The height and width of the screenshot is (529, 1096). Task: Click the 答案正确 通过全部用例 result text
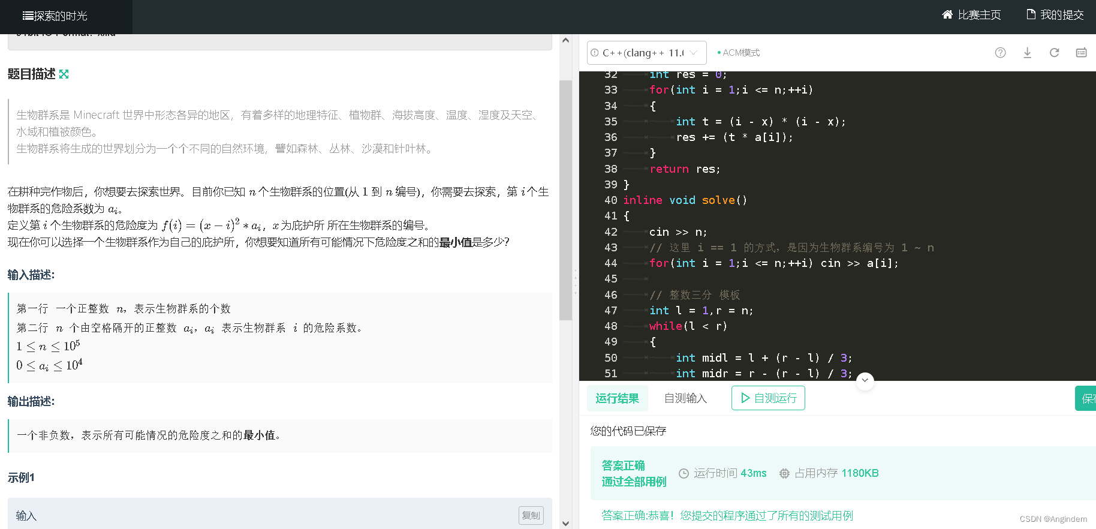pos(634,473)
